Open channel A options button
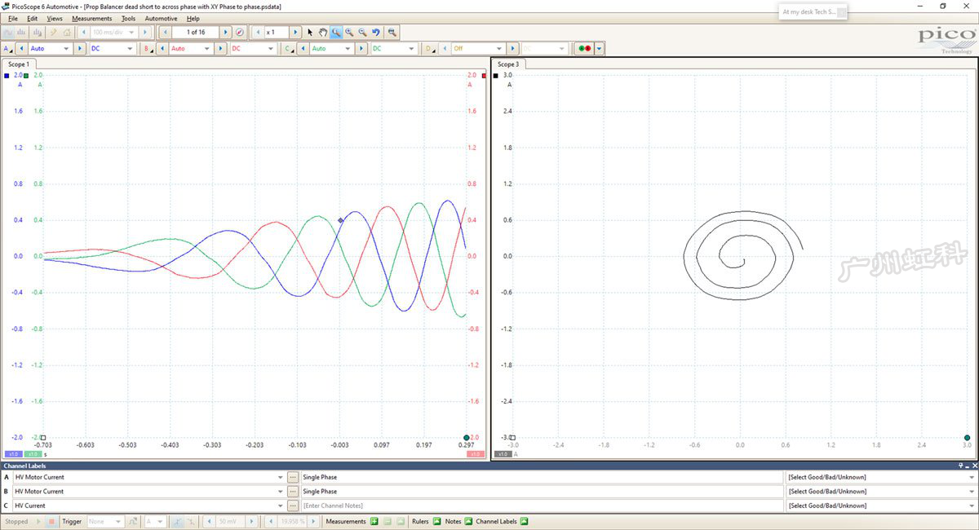 [7, 49]
